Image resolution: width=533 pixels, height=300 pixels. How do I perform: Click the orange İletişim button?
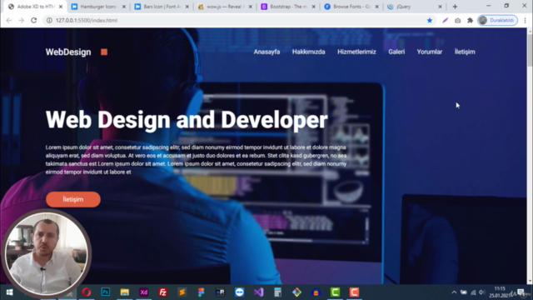pos(73,199)
